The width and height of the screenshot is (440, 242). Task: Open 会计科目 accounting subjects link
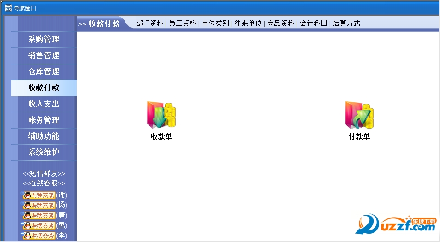click(314, 23)
